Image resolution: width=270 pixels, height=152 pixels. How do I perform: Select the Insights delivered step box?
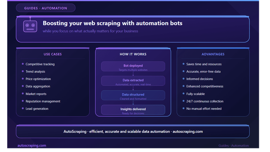[133, 110]
